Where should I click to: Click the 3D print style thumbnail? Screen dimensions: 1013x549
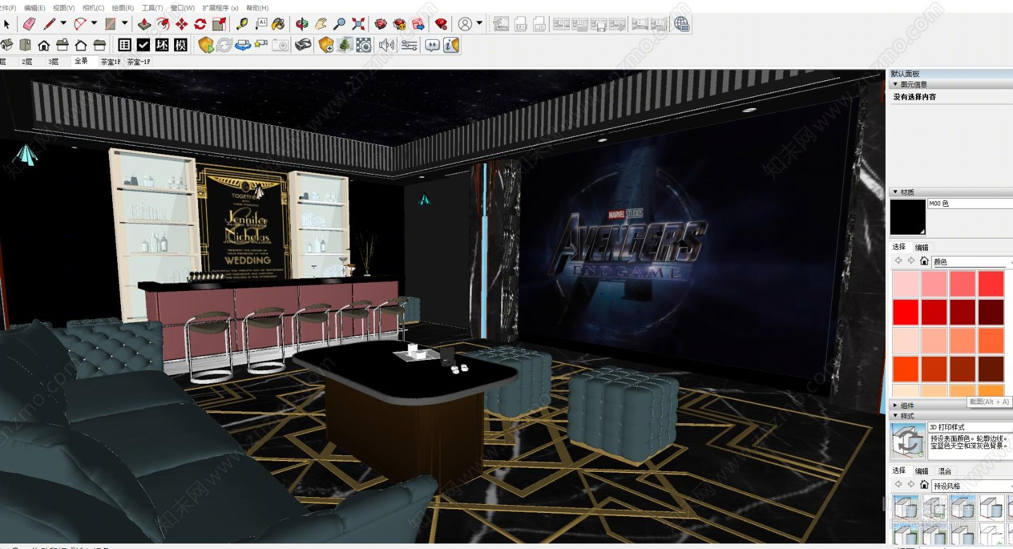[908, 441]
